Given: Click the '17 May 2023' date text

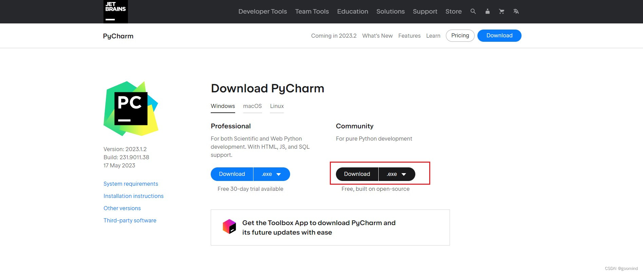Looking at the screenshot, I should 119,165.
